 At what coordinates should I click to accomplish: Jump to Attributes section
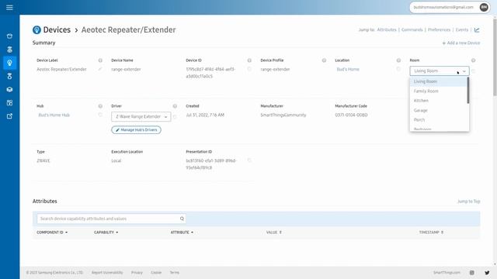pos(387,29)
